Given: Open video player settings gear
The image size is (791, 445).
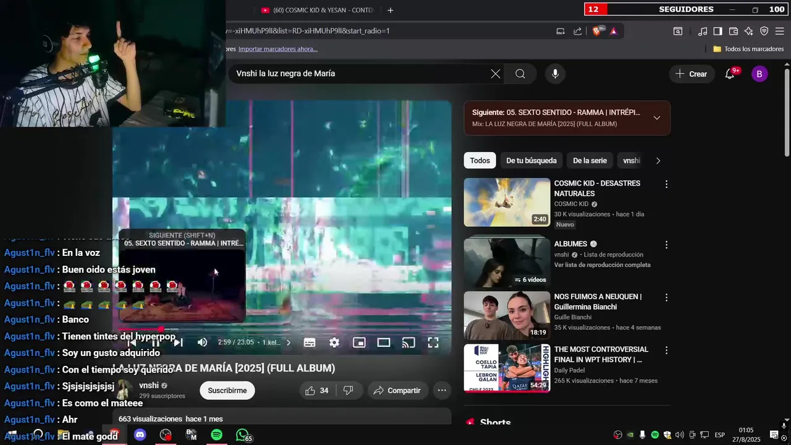Looking at the screenshot, I should point(334,342).
